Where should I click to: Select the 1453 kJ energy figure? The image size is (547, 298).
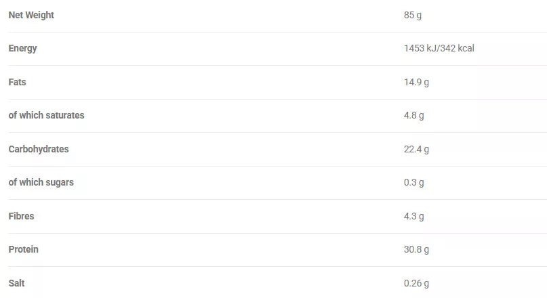420,48
